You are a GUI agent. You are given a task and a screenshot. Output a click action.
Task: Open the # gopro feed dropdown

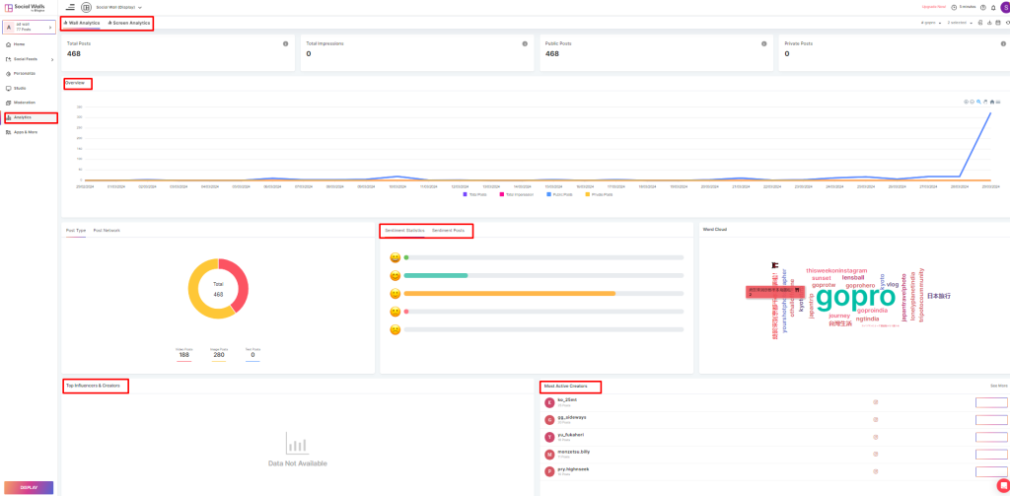pos(931,23)
